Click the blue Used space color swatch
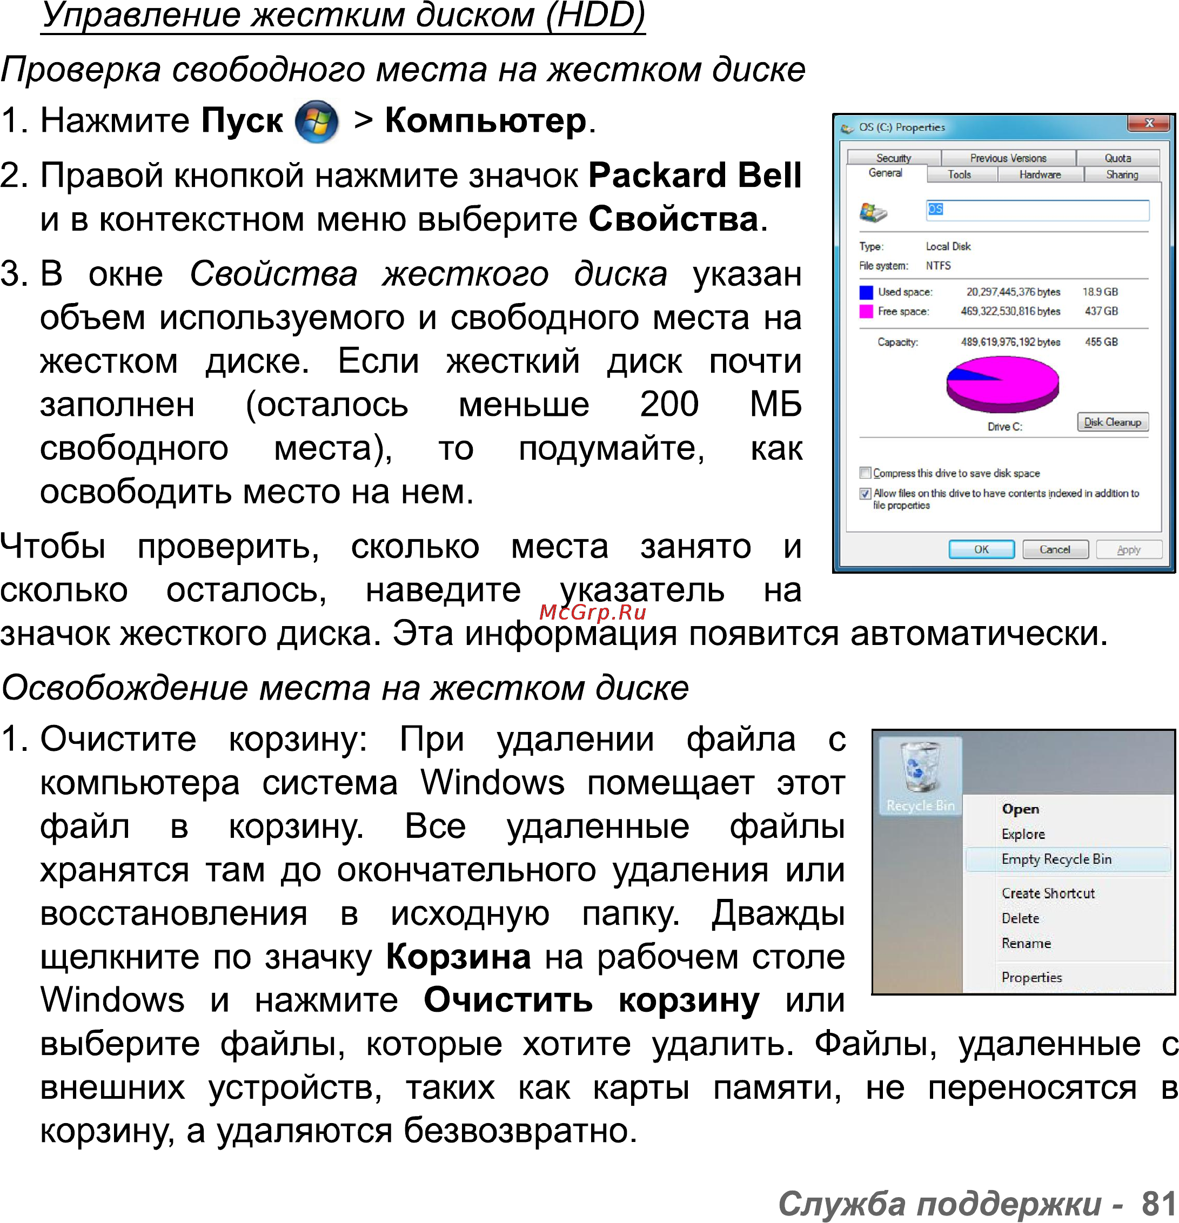 coord(866,292)
